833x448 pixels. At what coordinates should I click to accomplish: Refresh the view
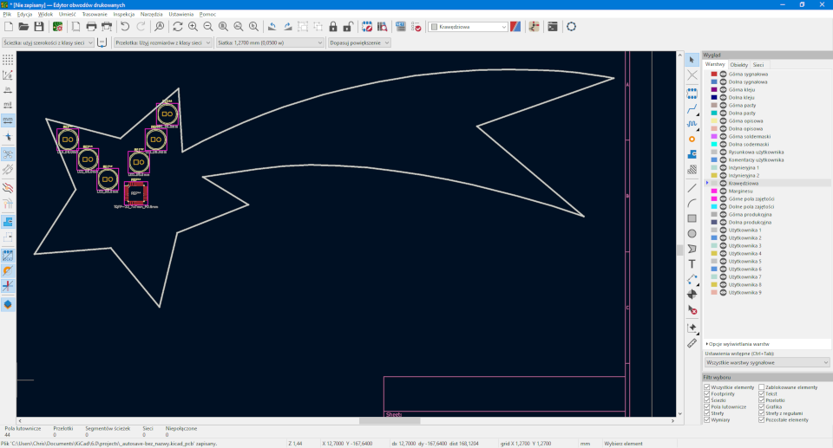tap(177, 27)
